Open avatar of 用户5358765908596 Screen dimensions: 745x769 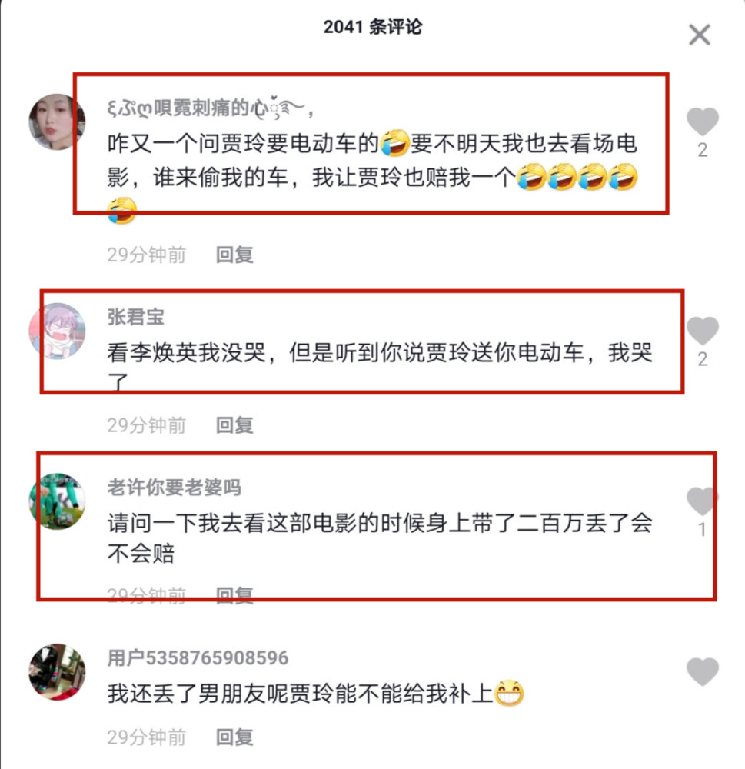point(57,671)
